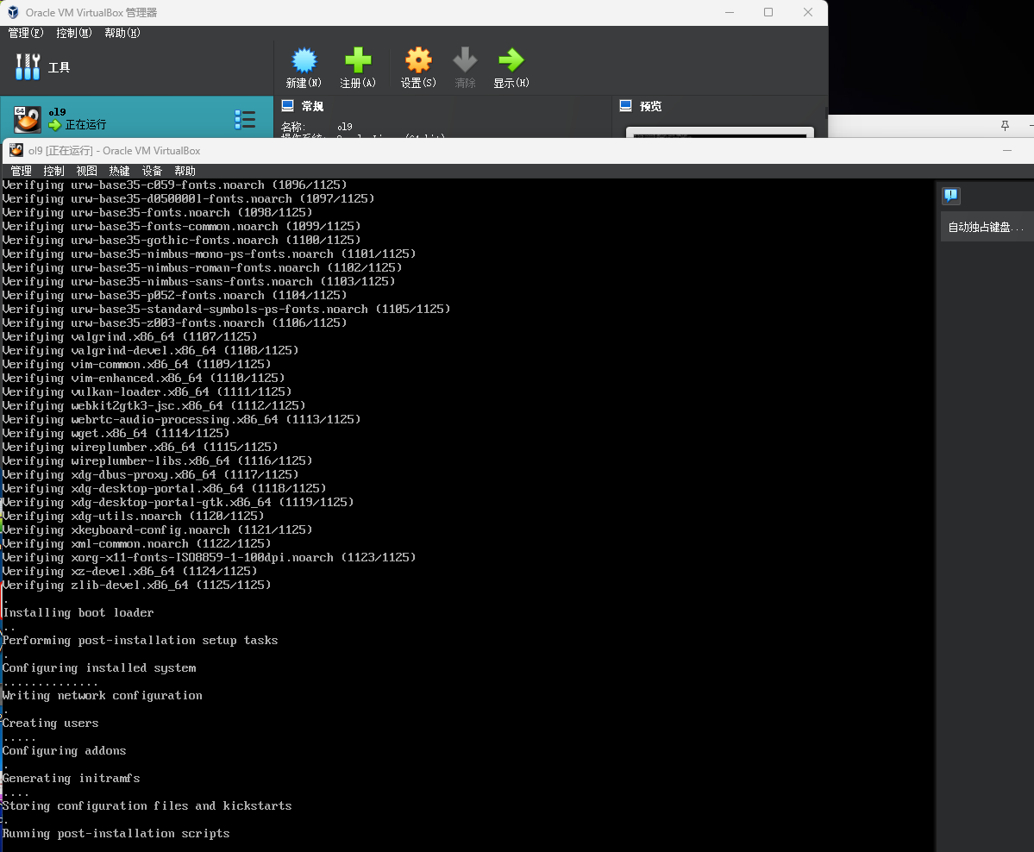1034x852 pixels.
Task: Click the 'Running post-installation scripts' line
Action: click(116, 834)
